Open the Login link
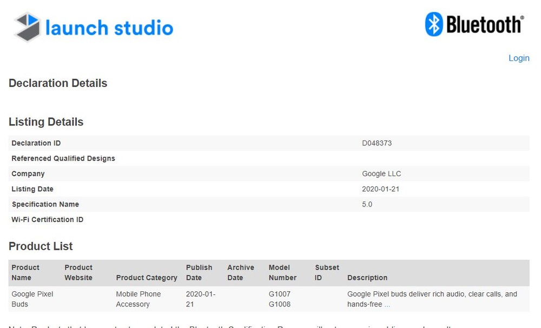This screenshot has width=541, height=328. click(x=519, y=58)
